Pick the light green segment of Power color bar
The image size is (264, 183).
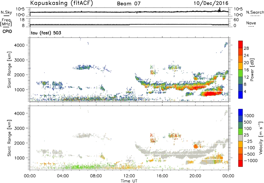(x=241, y=73)
